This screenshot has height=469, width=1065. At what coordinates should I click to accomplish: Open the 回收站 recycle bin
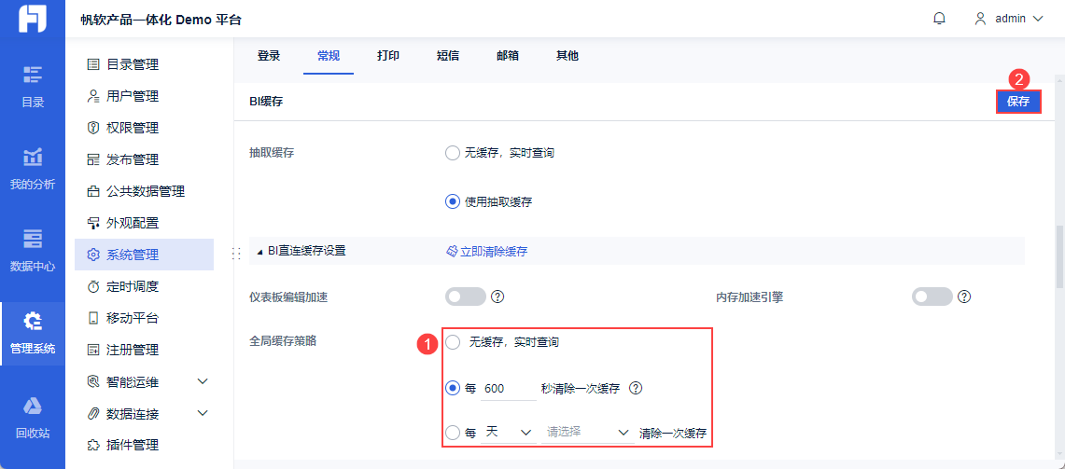[x=33, y=416]
